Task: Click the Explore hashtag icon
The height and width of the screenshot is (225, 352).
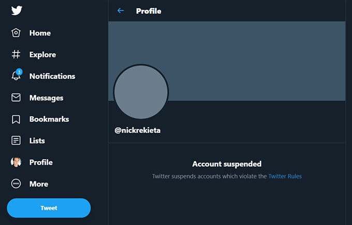Action: tap(16, 54)
